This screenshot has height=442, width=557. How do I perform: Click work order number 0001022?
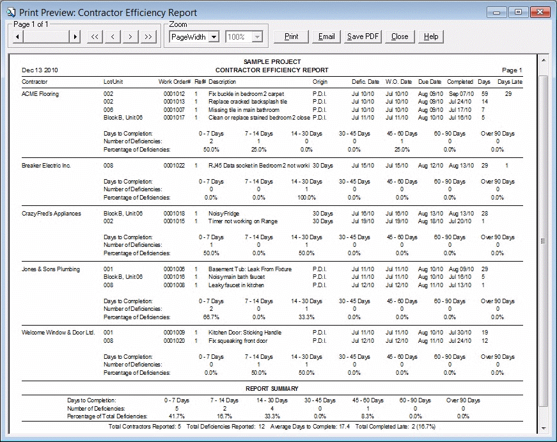click(x=174, y=166)
